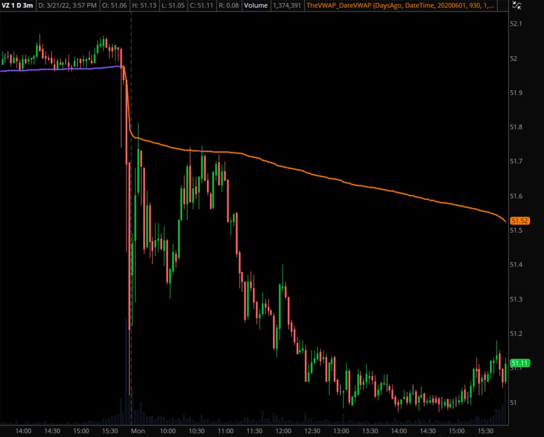Click the 10:30 time axis label
Image resolution: width=544 pixels, height=437 pixels.
[x=197, y=431]
